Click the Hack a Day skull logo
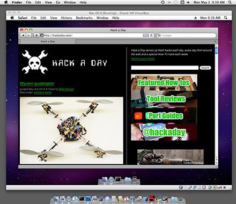Viewport: 236px width, 204px height. click(x=35, y=62)
